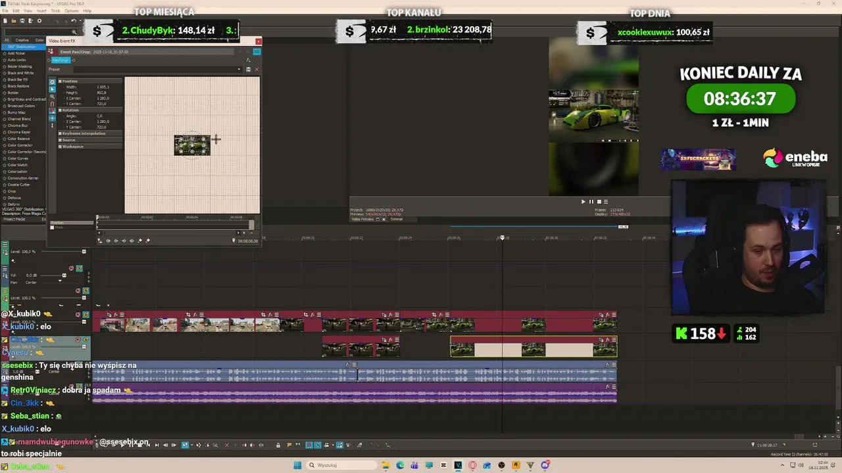The image size is (842, 473).
Task: Select the Normal Edit tool in timeline toolbar
Action: pos(185,445)
